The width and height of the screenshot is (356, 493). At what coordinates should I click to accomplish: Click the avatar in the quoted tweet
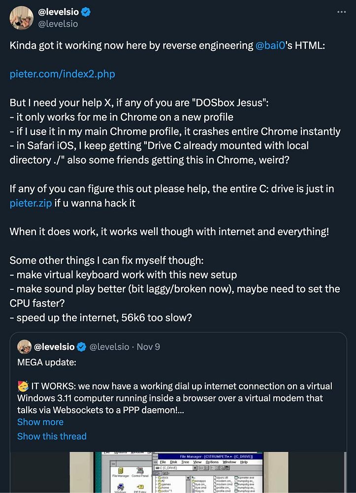point(25,347)
